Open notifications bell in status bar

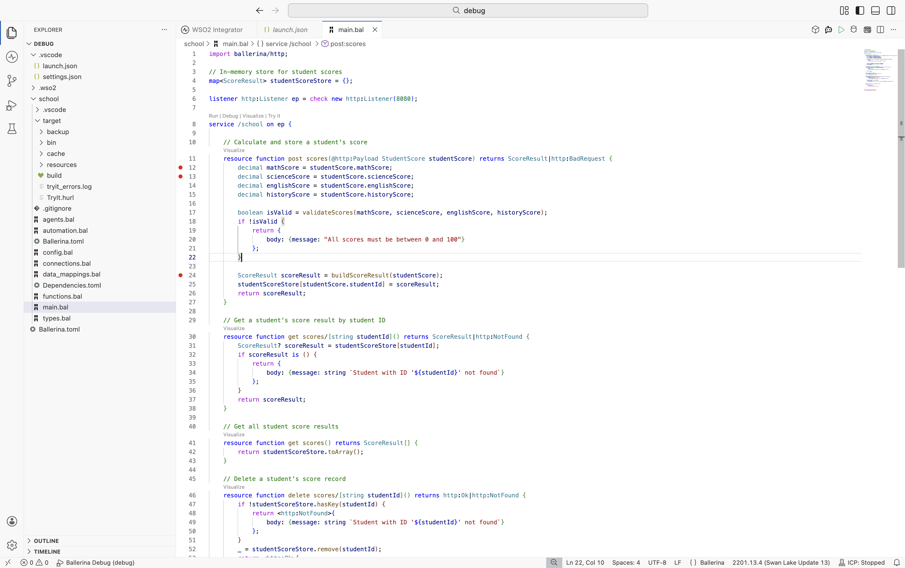[x=897, y=562]
